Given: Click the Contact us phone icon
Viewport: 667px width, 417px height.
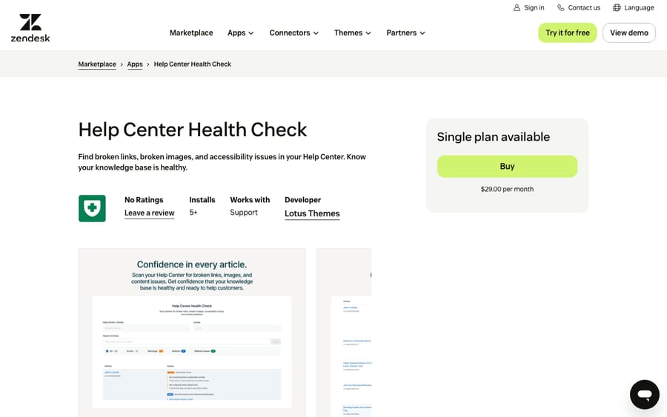Looking at the screenshot, I should click(x=561, y=7).
